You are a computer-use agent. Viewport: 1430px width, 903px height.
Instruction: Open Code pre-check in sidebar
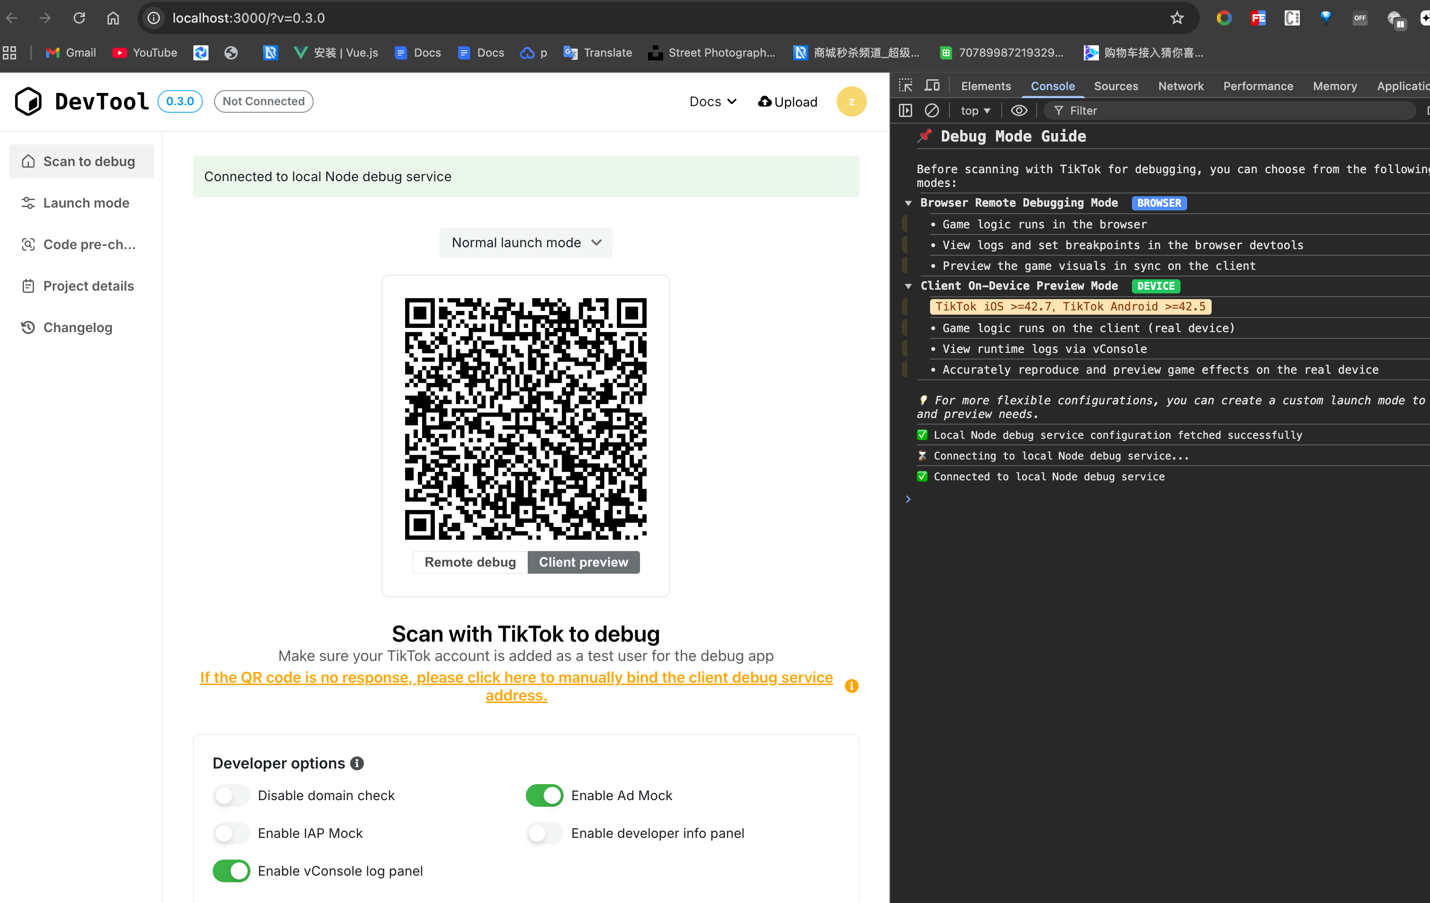coord(82,244)
